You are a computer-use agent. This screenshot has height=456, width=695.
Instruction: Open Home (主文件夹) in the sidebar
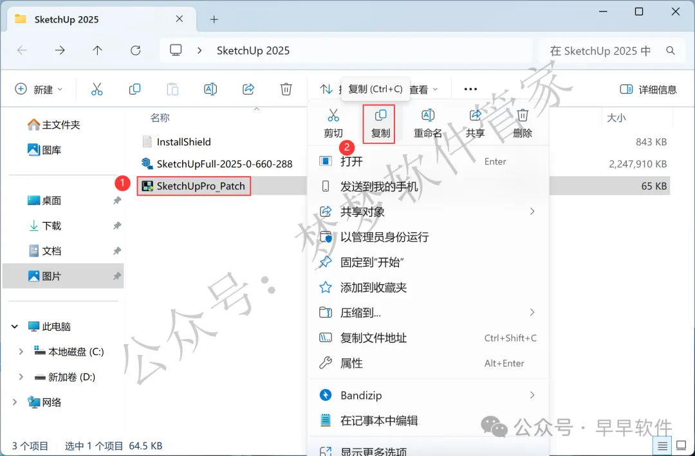53,125
